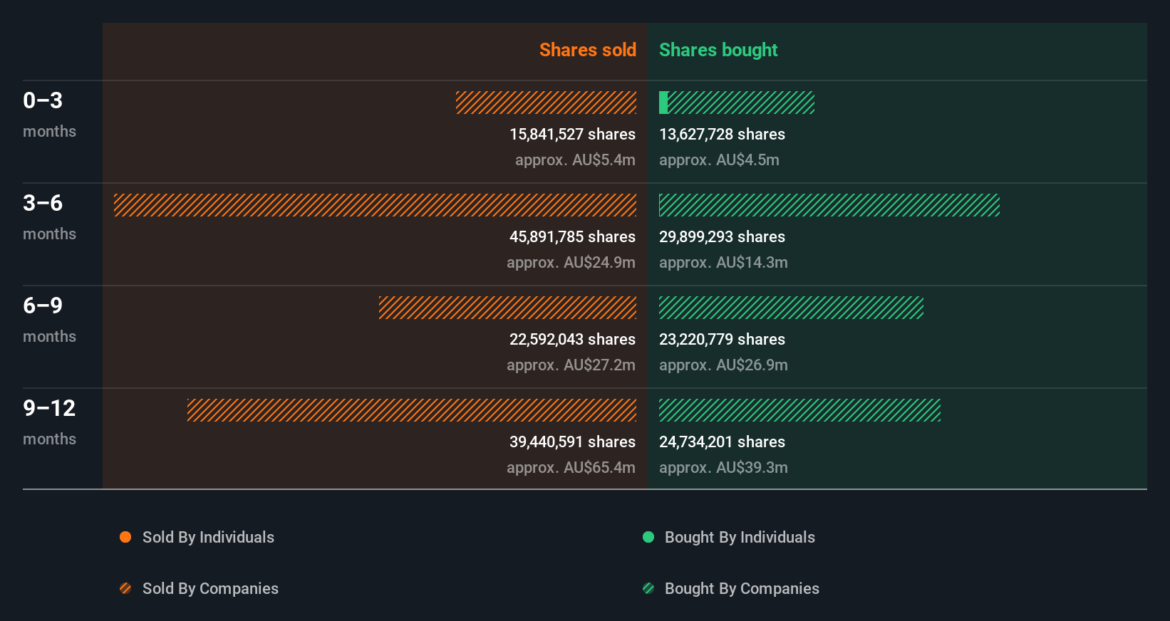Viewport: 1170px width, 621px height.
Task: Select the Sold By Individuals legend label
Action: point(208,537)
